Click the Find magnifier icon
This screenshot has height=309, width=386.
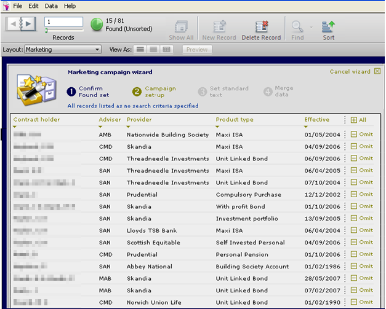(x=297, y=26)
